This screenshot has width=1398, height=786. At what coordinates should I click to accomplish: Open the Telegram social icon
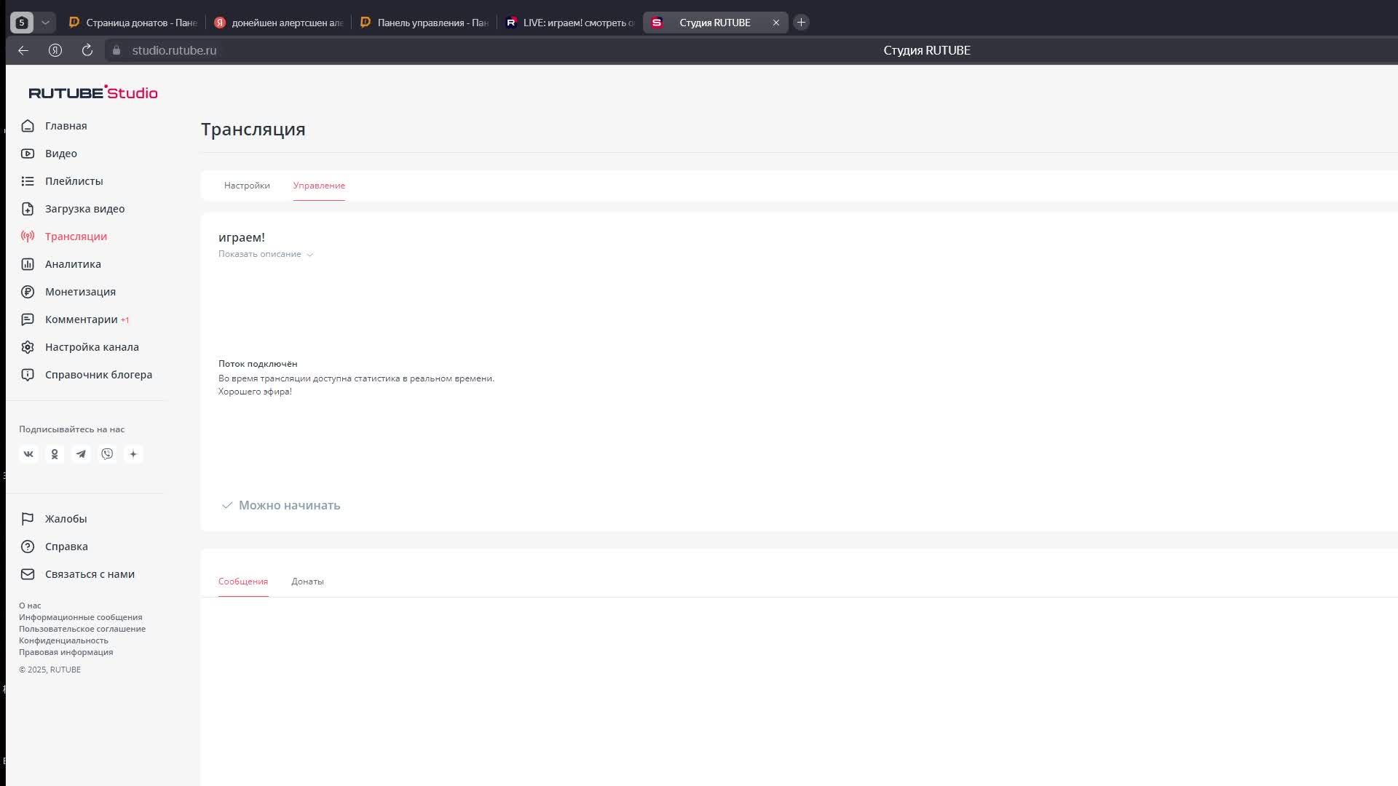tap(81, 454)
